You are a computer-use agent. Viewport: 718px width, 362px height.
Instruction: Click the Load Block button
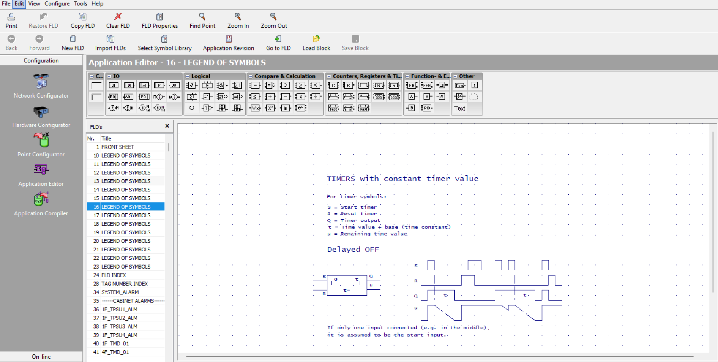pos(316,43)
